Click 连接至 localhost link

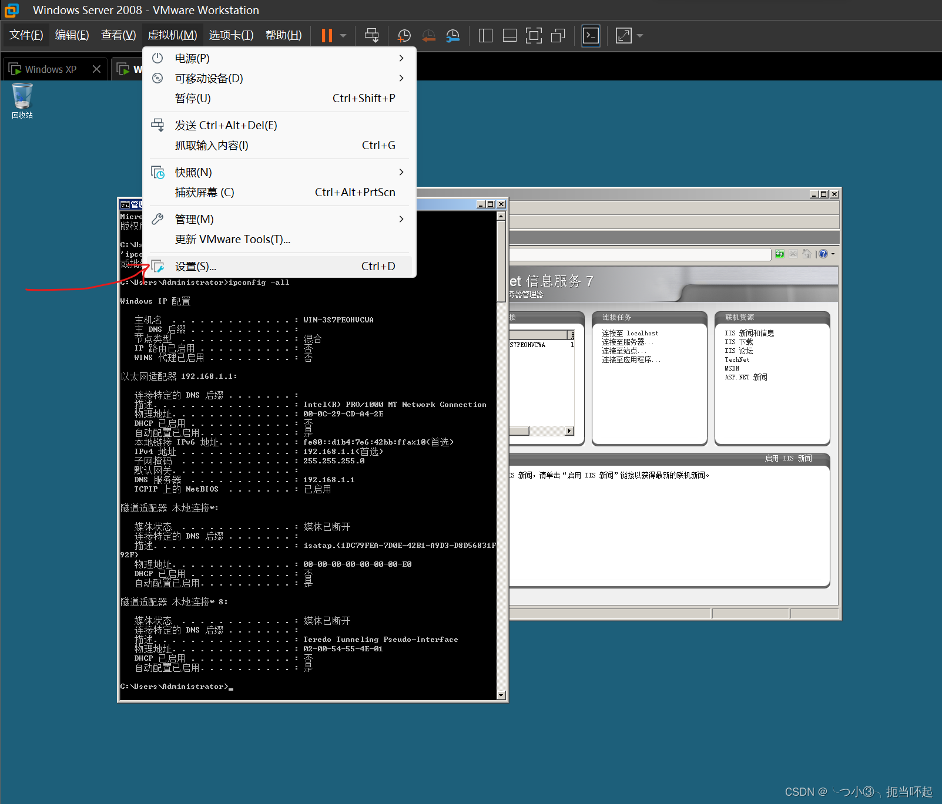[630, 333]
